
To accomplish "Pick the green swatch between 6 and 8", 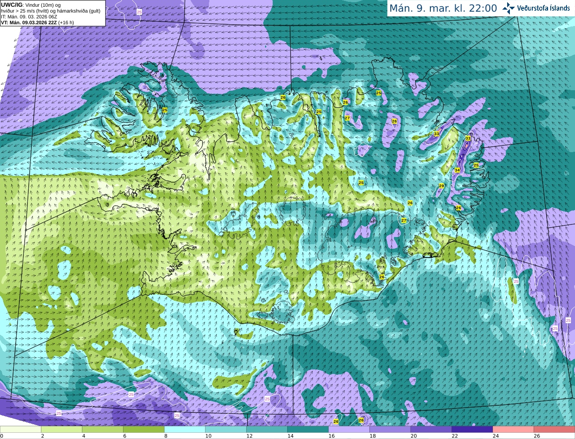I will tap(144, 430).
